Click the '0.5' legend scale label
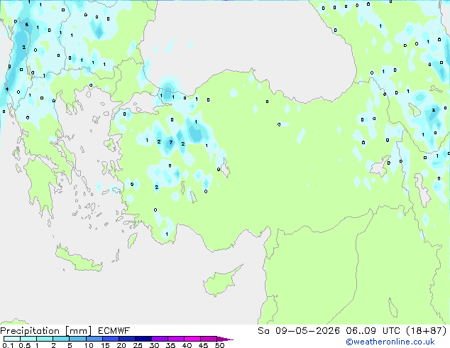This screenshot has height=348, width=450. 24,345
